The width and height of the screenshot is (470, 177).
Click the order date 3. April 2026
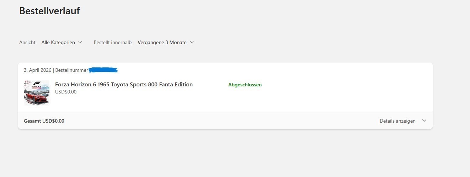pos(38,70)
